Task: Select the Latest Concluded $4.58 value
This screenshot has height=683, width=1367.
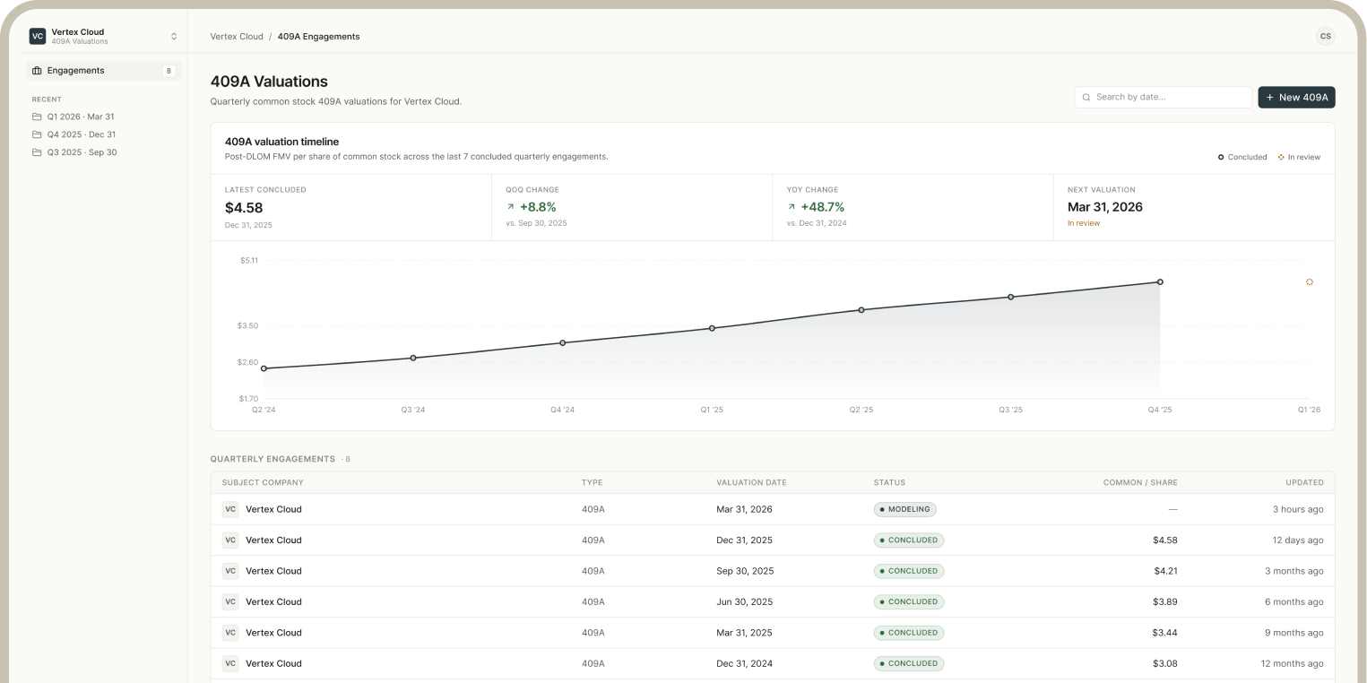Action: click(x=244, y=208)
